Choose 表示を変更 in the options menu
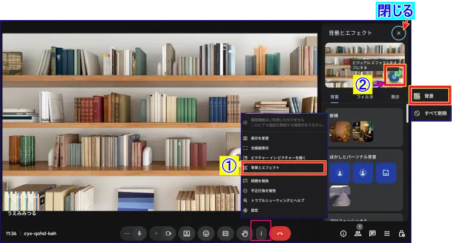This screenshot has width=452, height=243. 284,138
